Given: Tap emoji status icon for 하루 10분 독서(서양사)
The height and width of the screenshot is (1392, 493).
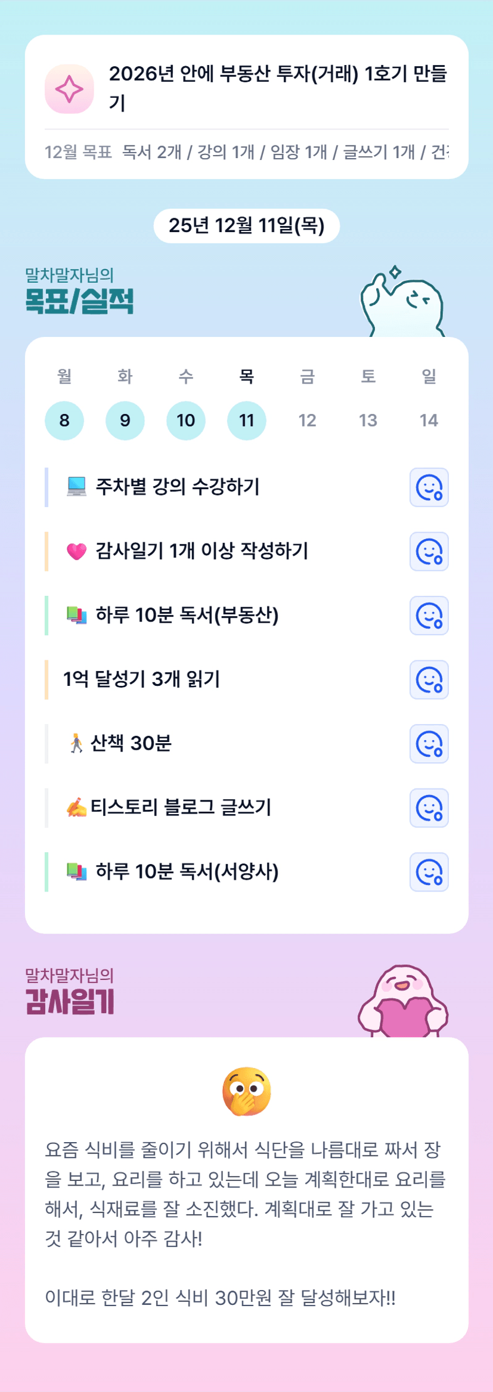Looking at the screenshot, I should coord(429,872).
